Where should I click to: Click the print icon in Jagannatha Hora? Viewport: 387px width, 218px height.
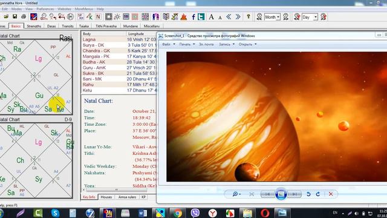pyautogui.click(x=24, y=17)
